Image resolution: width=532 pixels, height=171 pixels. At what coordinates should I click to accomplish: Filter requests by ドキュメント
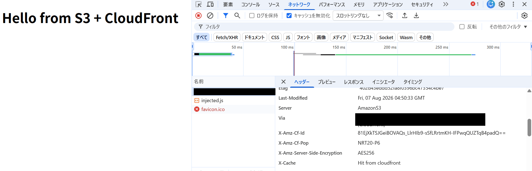coord(255,37)
